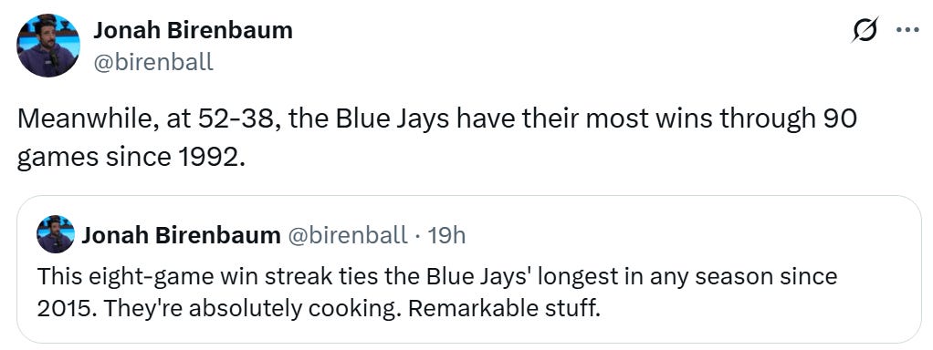Open the three-dot more options menu

click(x=907, y=30)
